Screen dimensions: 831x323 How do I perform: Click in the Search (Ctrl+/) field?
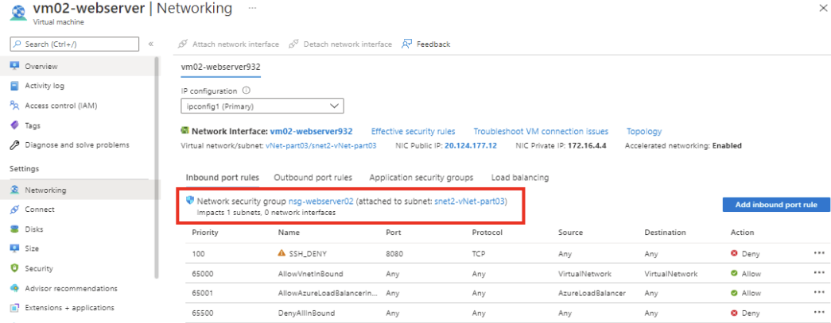click(75, 44)
